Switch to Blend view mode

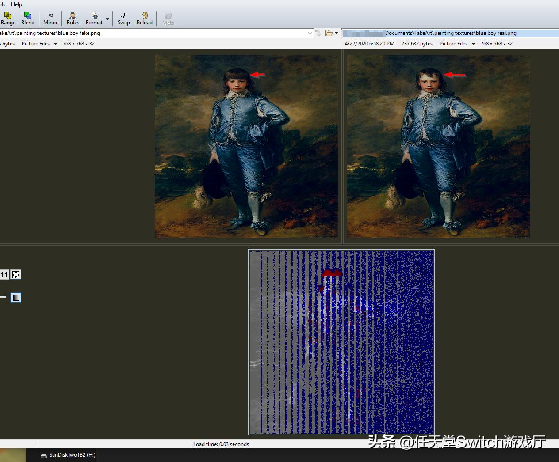pyautogui.click(x=27, y=19)
